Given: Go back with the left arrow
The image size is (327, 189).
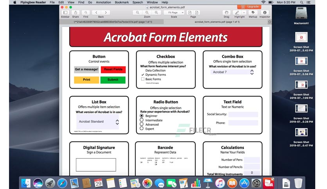Looking at the screenshot, I should pyautogui.click(x=96, y=12).
